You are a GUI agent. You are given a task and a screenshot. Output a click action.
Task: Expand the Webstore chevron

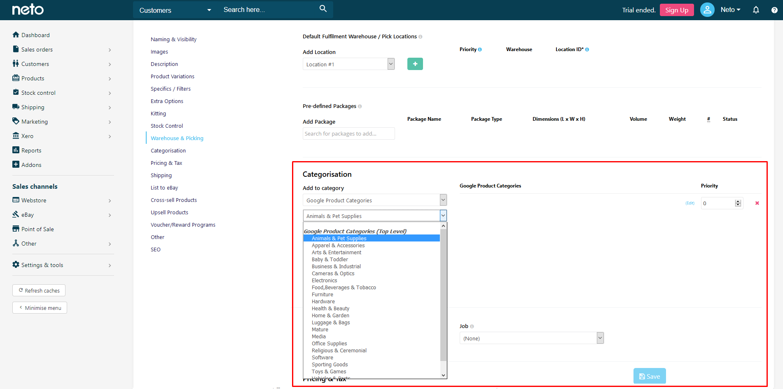pos(110,201)
